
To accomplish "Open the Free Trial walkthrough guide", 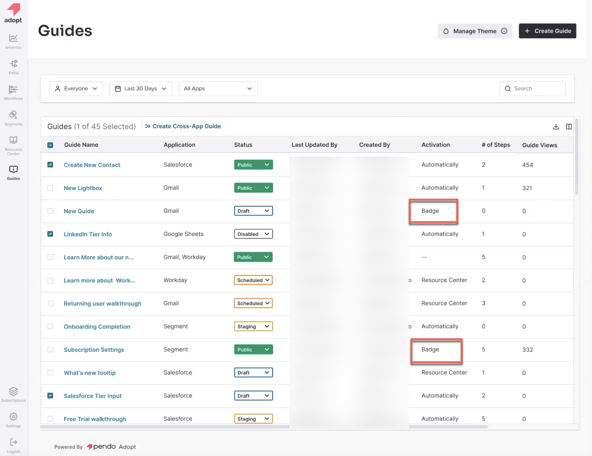I will click(x=95, y=419).
